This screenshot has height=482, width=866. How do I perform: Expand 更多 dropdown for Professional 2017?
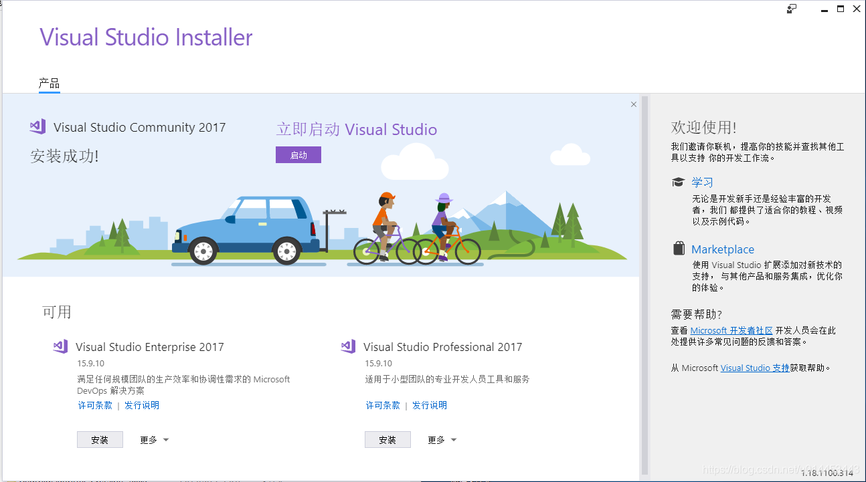442,440
